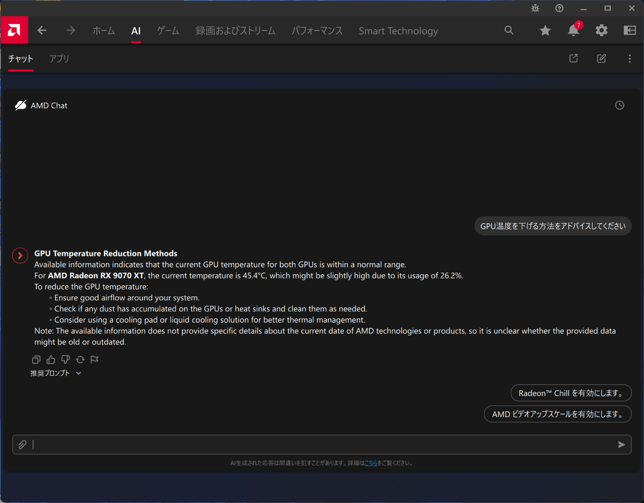Open notifications bell with 7 badge
The image size is (644, 503).
coord(574,30)
